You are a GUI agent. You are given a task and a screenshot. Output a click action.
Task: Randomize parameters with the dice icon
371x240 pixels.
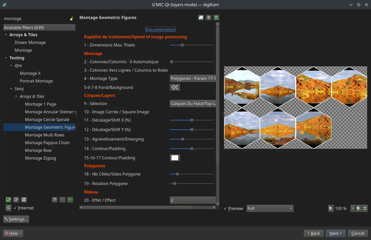point(208,17)
